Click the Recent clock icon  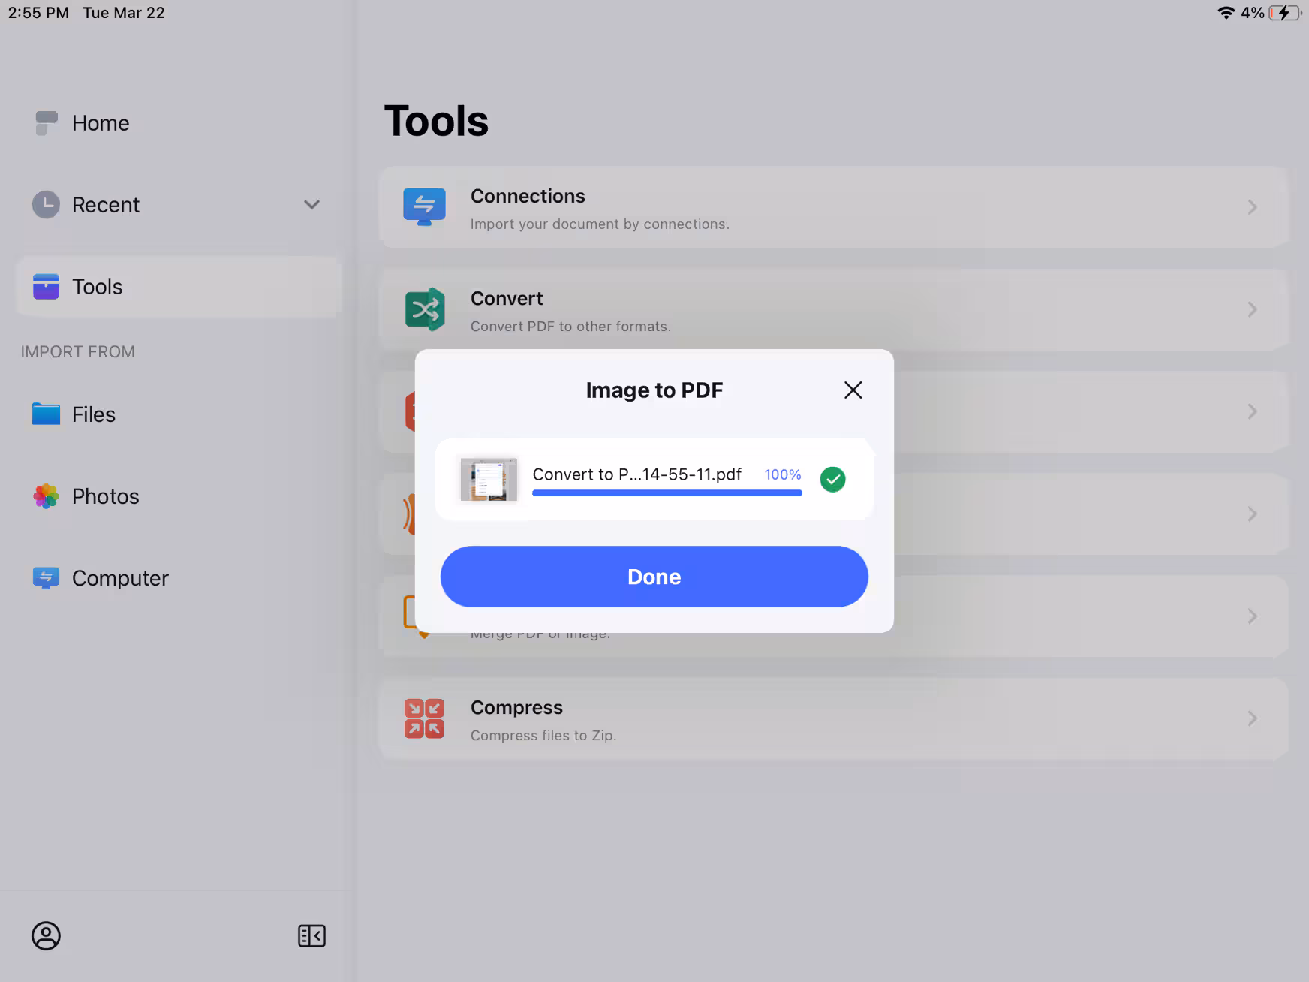(46, 204)
